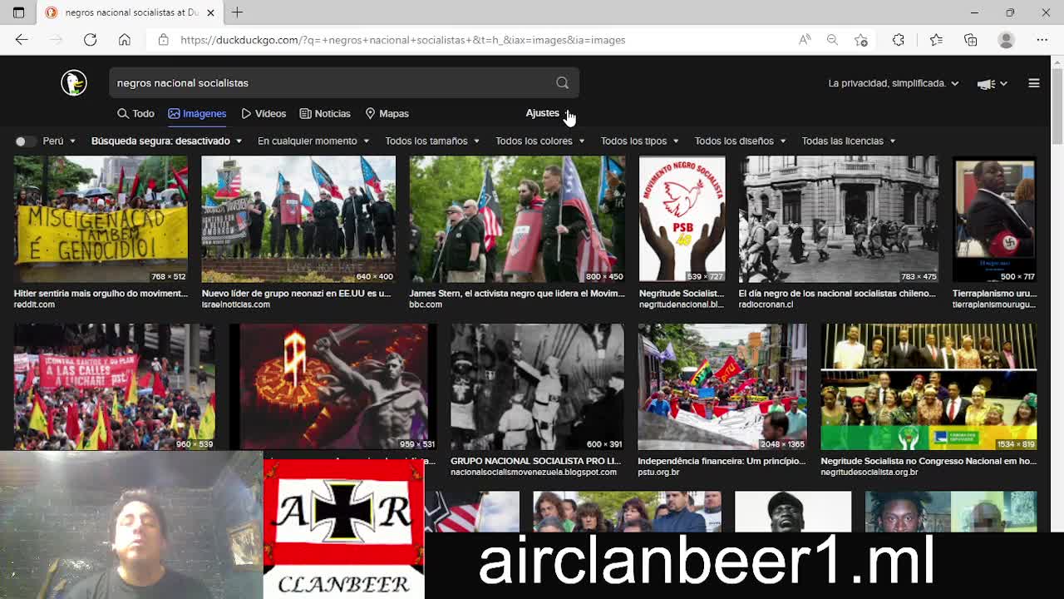Open Todos los colores filter

tap(540, 141)
